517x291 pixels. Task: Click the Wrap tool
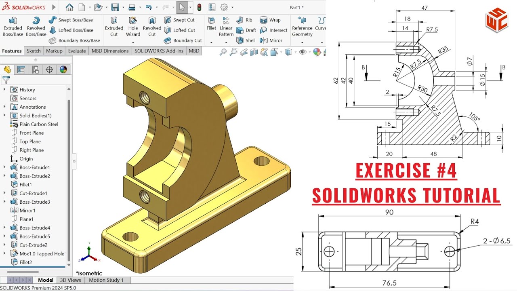[x=270, y=20]
